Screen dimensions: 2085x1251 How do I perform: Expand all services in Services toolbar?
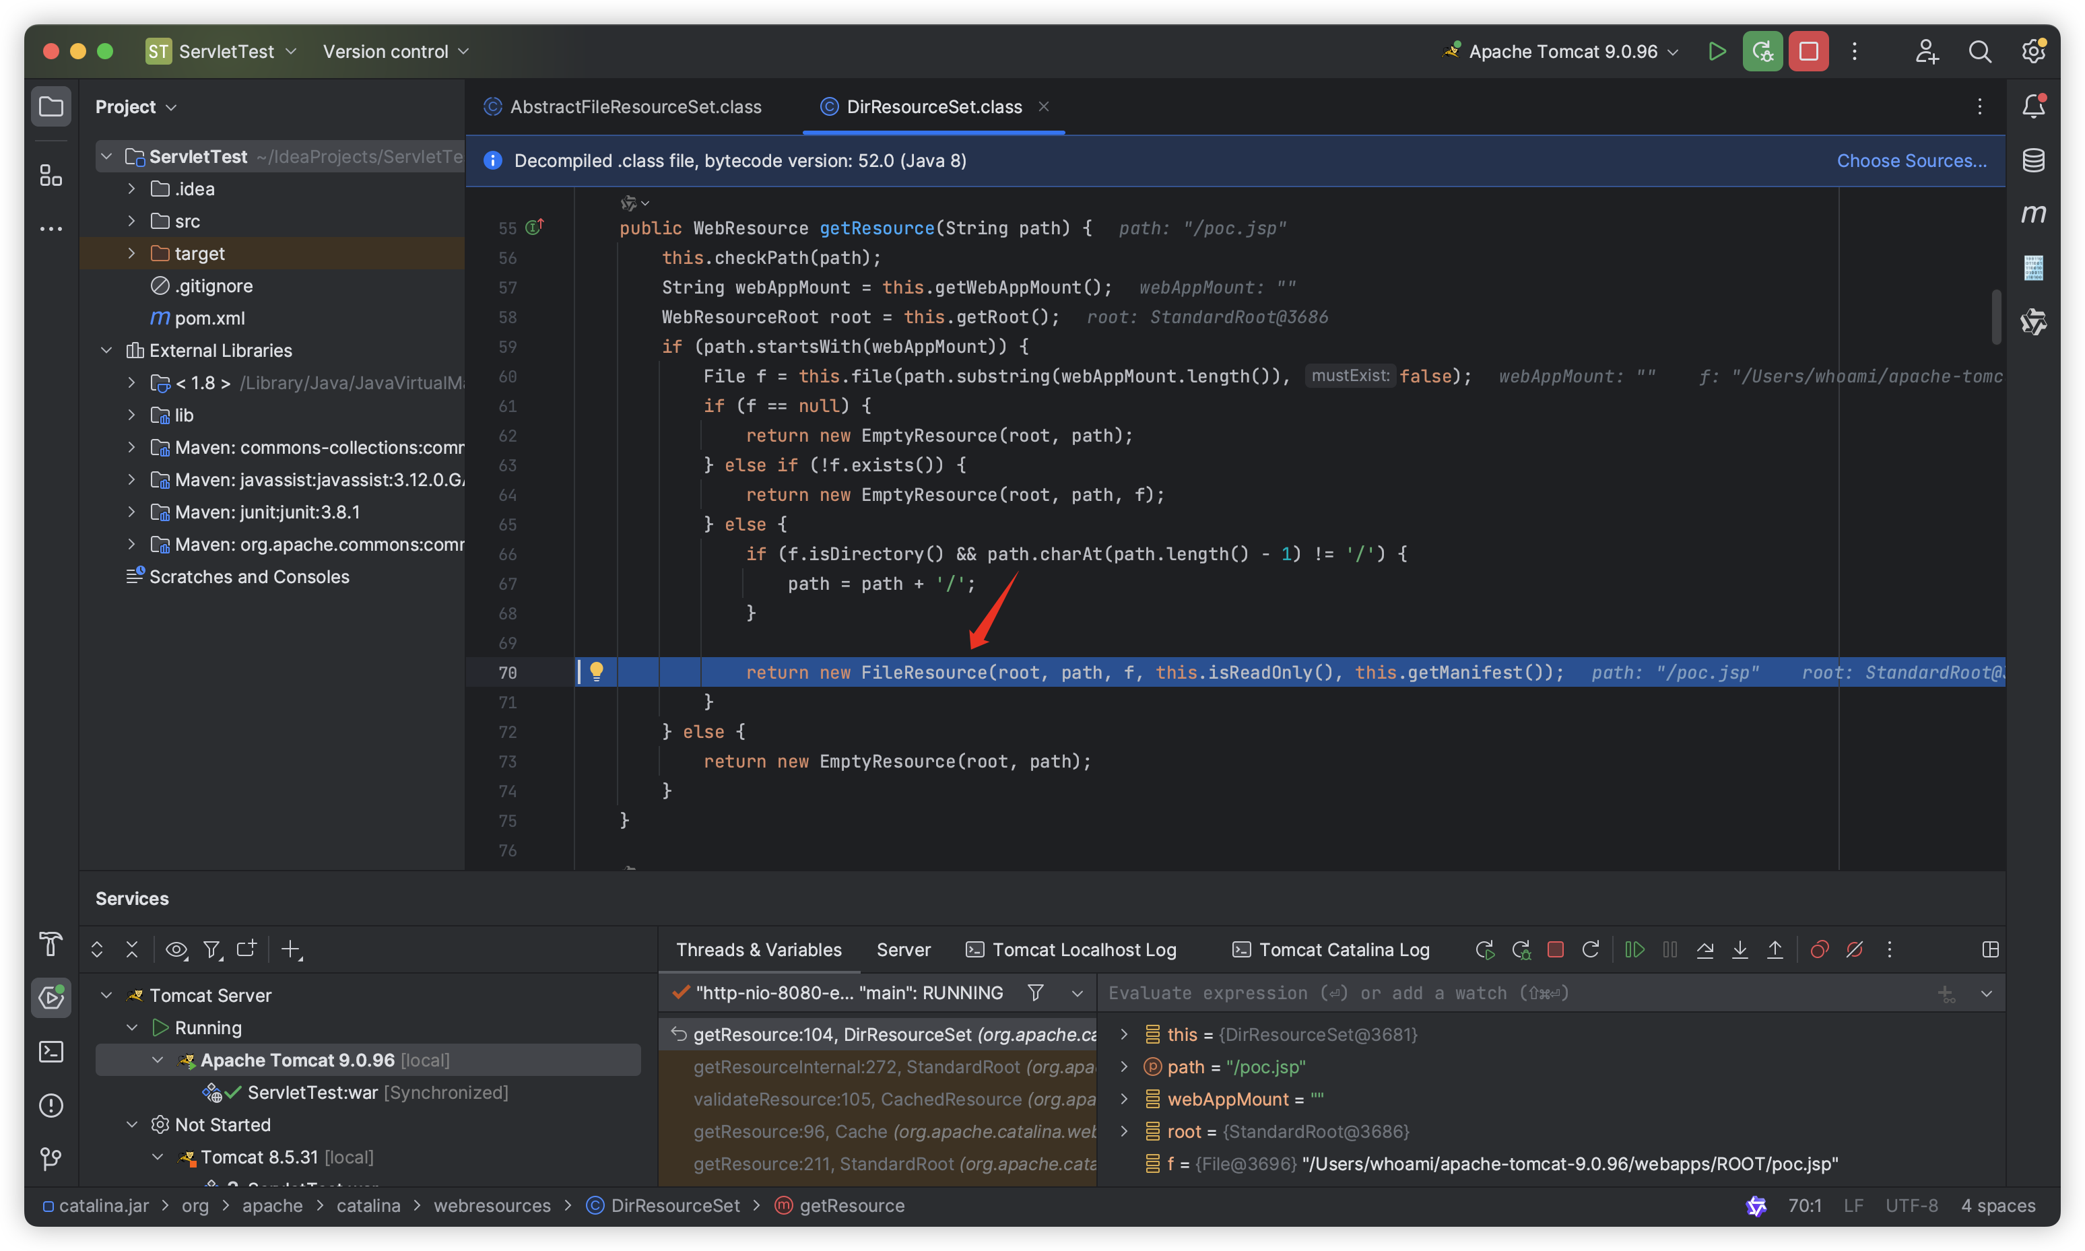[97, 949]
